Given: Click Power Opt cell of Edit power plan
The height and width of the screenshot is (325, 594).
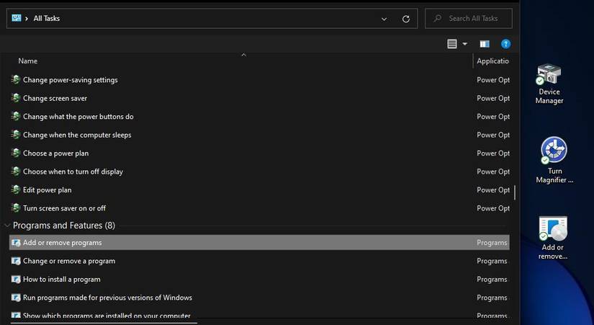Looking at the screenshot, I should [x=493, y=190].
